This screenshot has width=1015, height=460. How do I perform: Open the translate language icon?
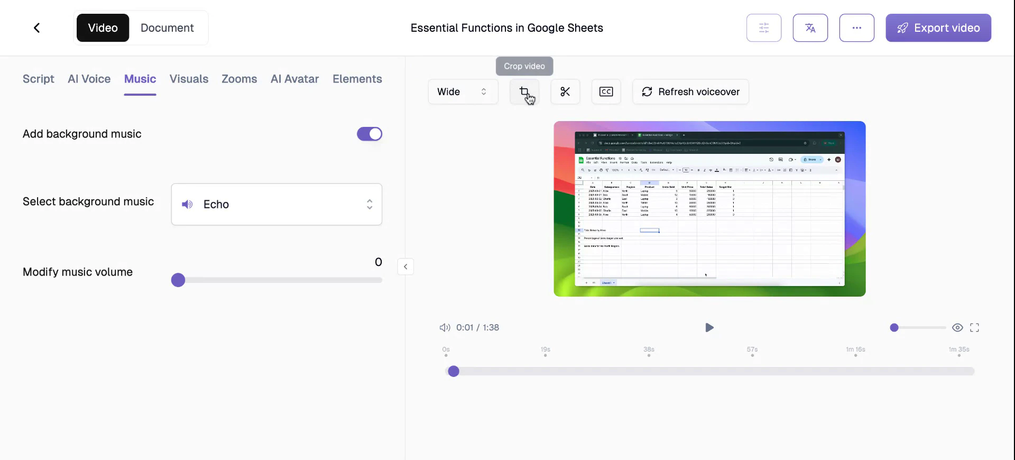[810, 28]
